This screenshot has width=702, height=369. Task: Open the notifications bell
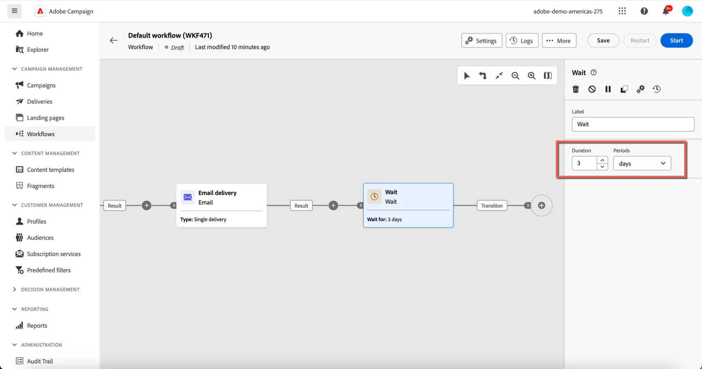tap(666, 11)
